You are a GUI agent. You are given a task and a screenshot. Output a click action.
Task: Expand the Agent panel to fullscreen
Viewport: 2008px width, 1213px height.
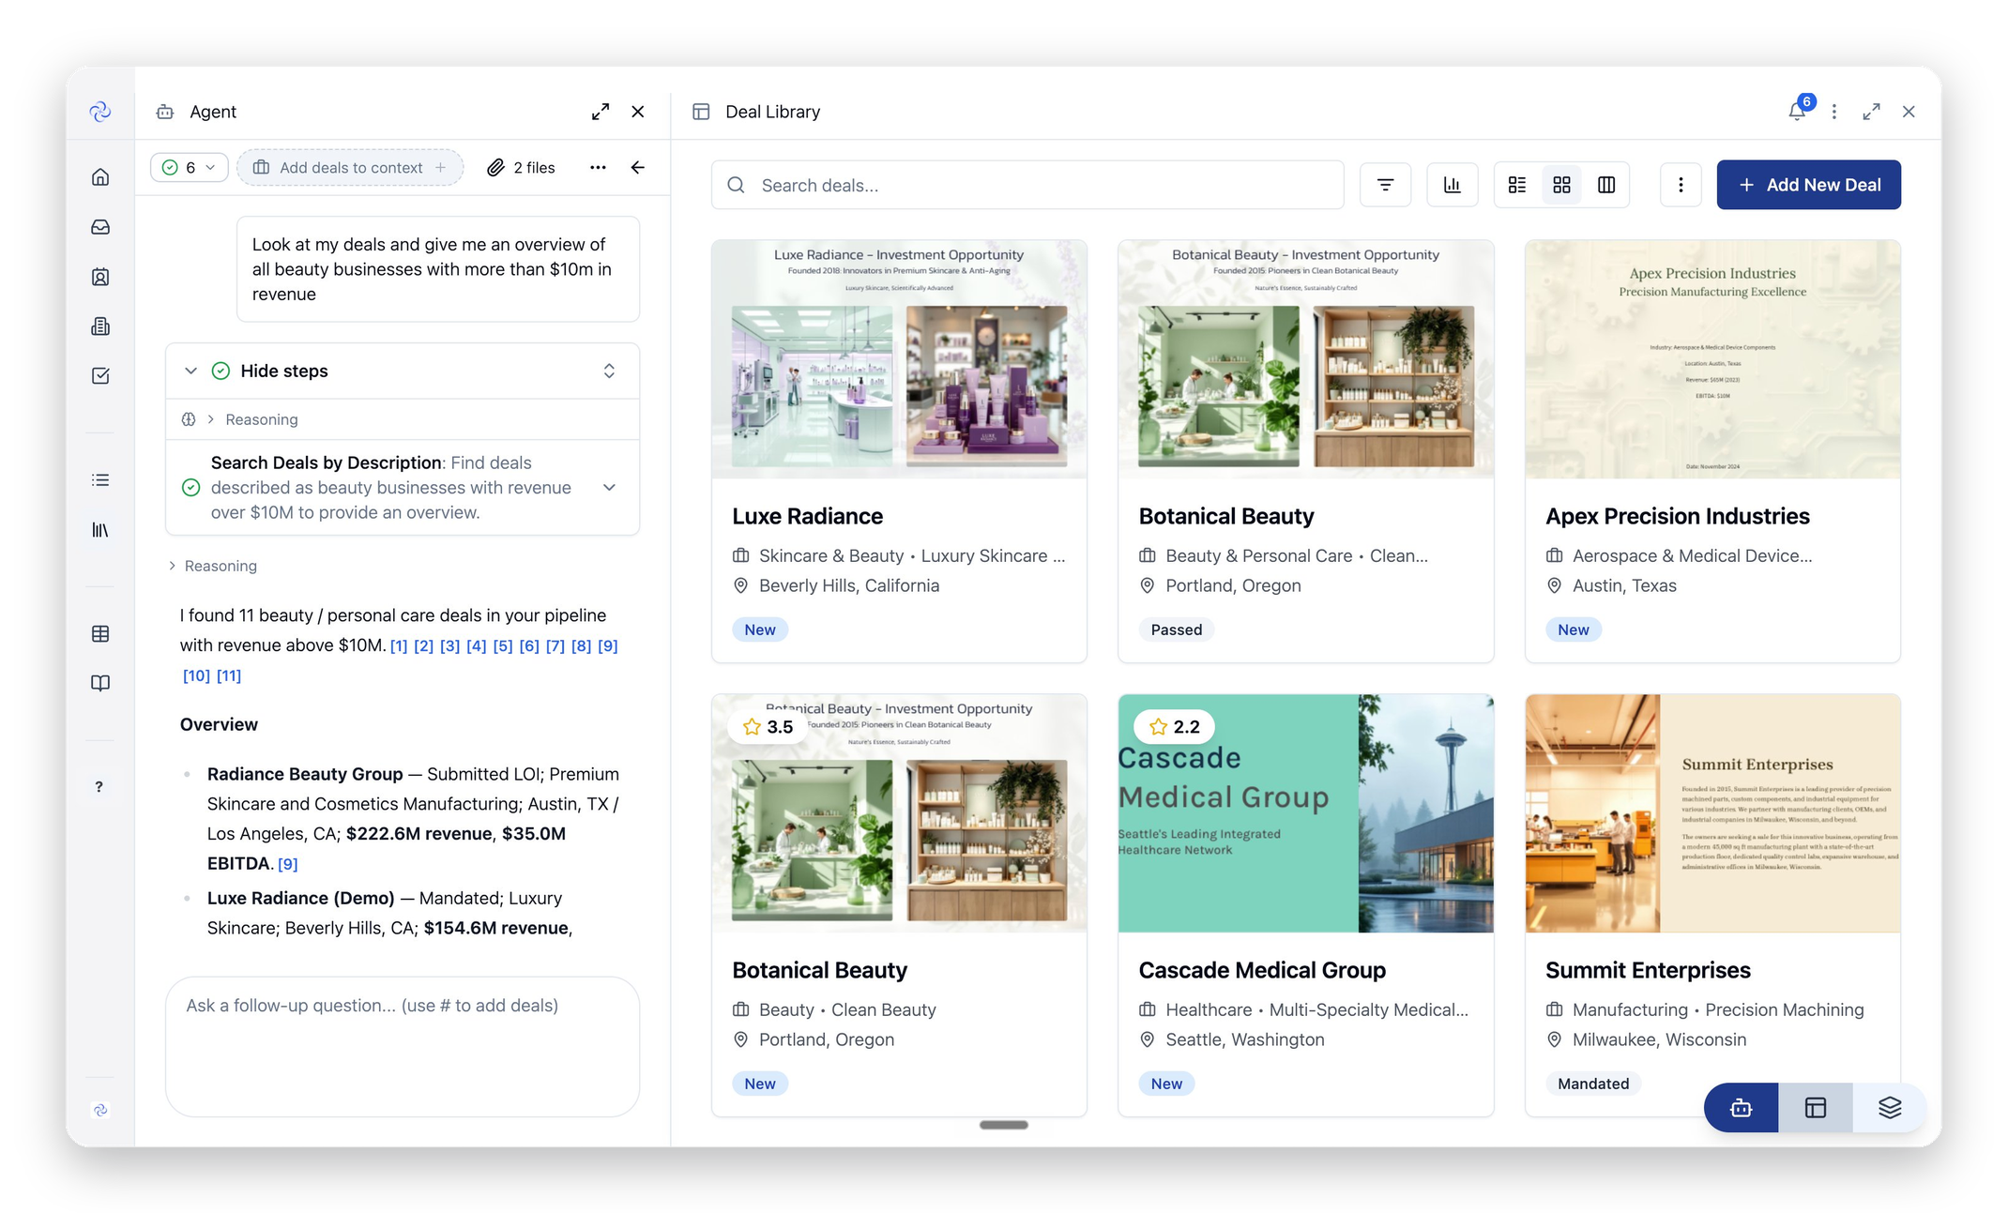[601, 112]
